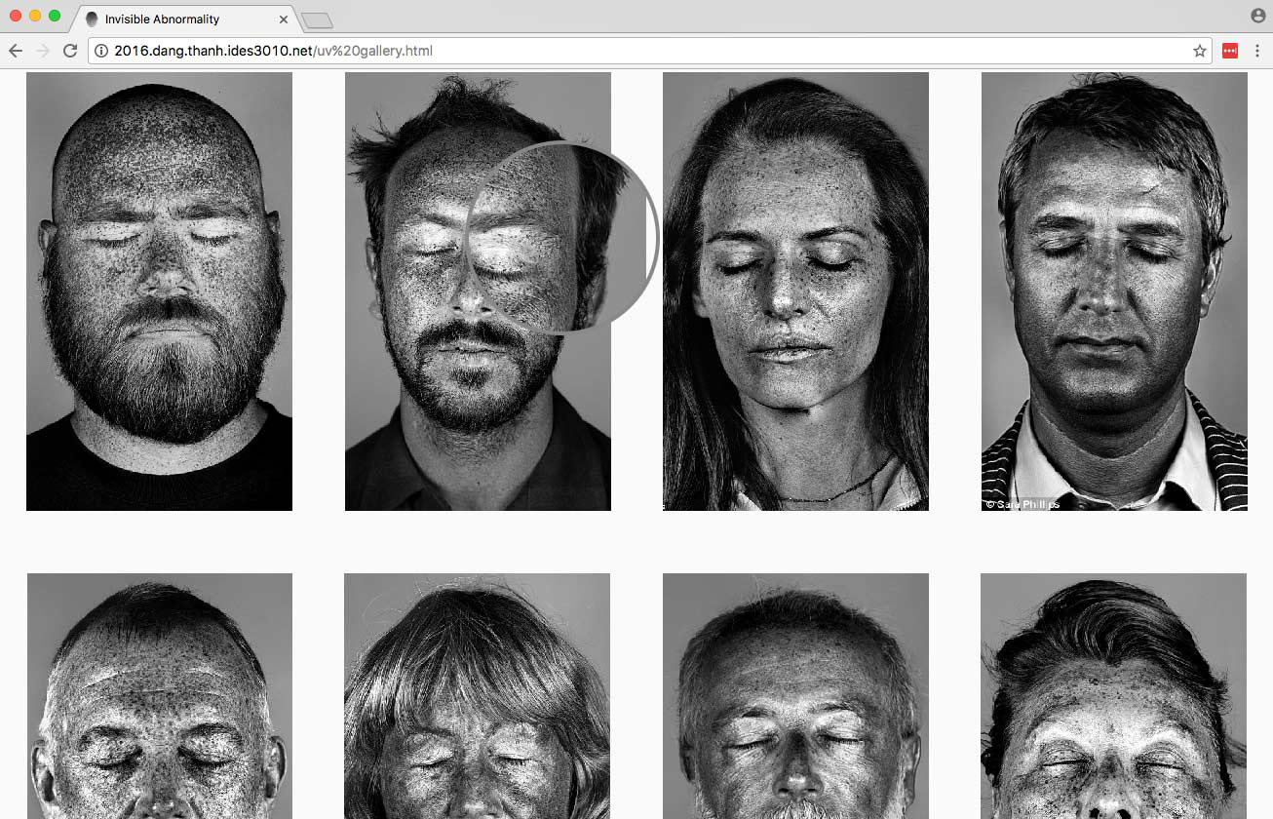Go back to the previous page
Viewport: 1273px width, 819px height.
click(16, 51)
